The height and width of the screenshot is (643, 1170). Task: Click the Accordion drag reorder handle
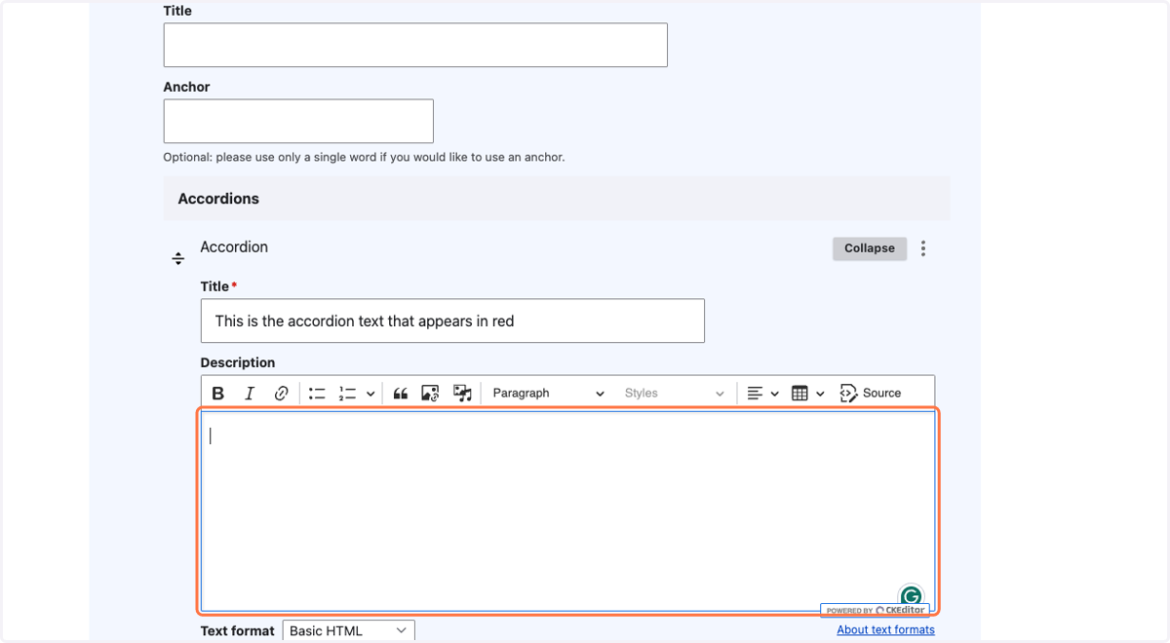coord(178,259)
